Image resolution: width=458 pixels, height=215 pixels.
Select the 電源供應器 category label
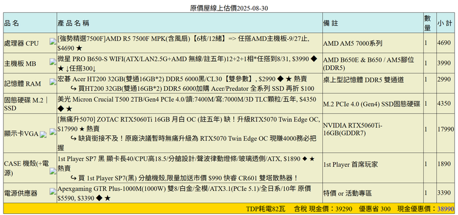21,193
